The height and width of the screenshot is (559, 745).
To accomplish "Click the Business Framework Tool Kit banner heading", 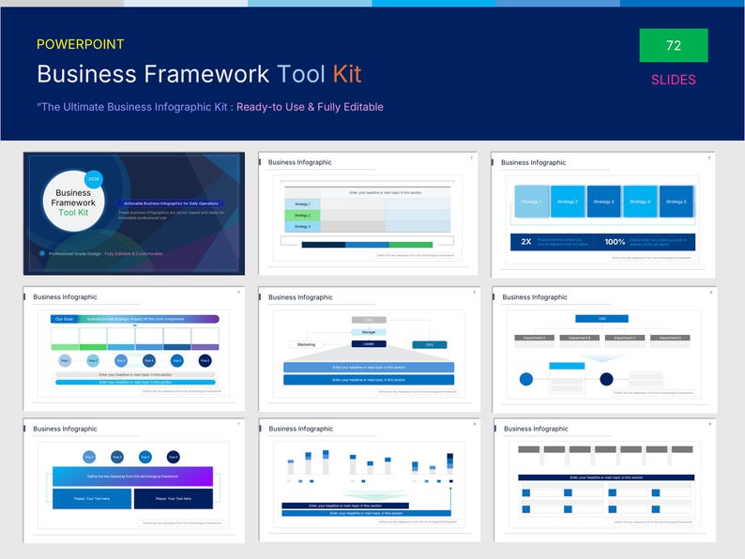I will [x=199, y=74].
